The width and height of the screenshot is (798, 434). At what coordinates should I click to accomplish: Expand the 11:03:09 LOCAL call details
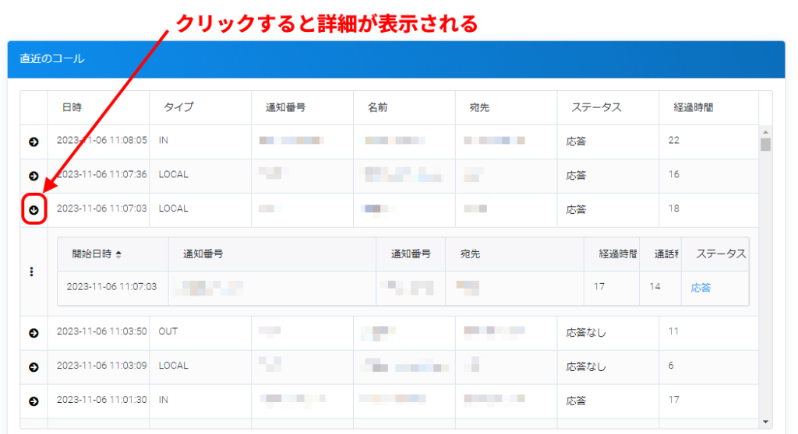(34, 366)
